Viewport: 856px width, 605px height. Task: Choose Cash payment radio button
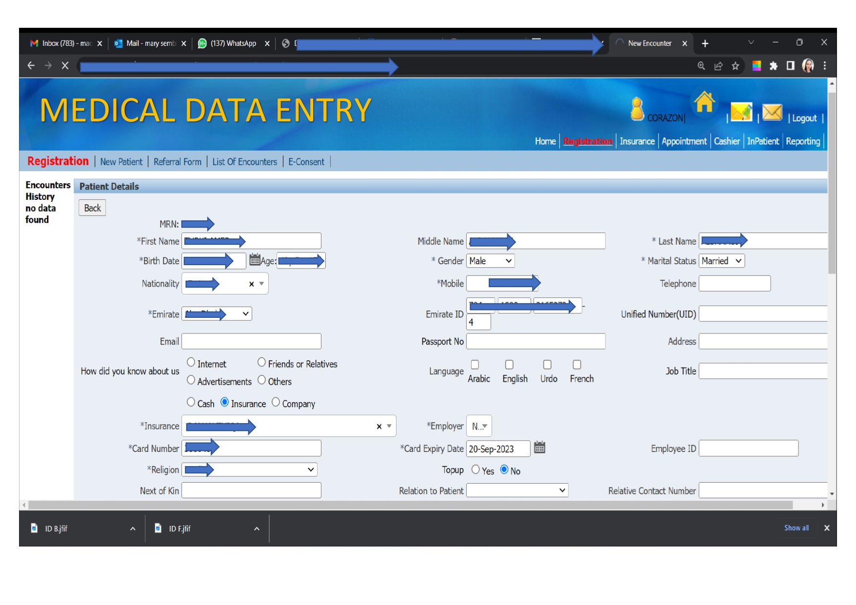tap(191, 402)
